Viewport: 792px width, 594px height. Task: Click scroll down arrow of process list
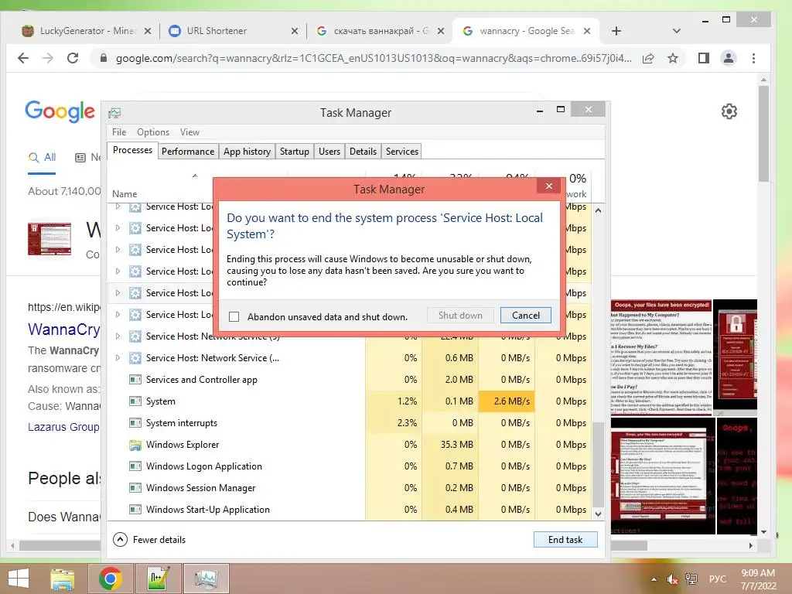coord(598,514)
